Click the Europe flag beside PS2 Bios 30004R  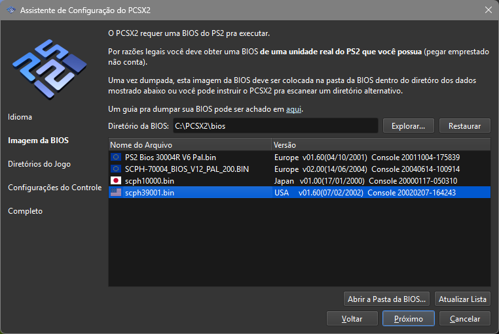click(x=117, y=157)
